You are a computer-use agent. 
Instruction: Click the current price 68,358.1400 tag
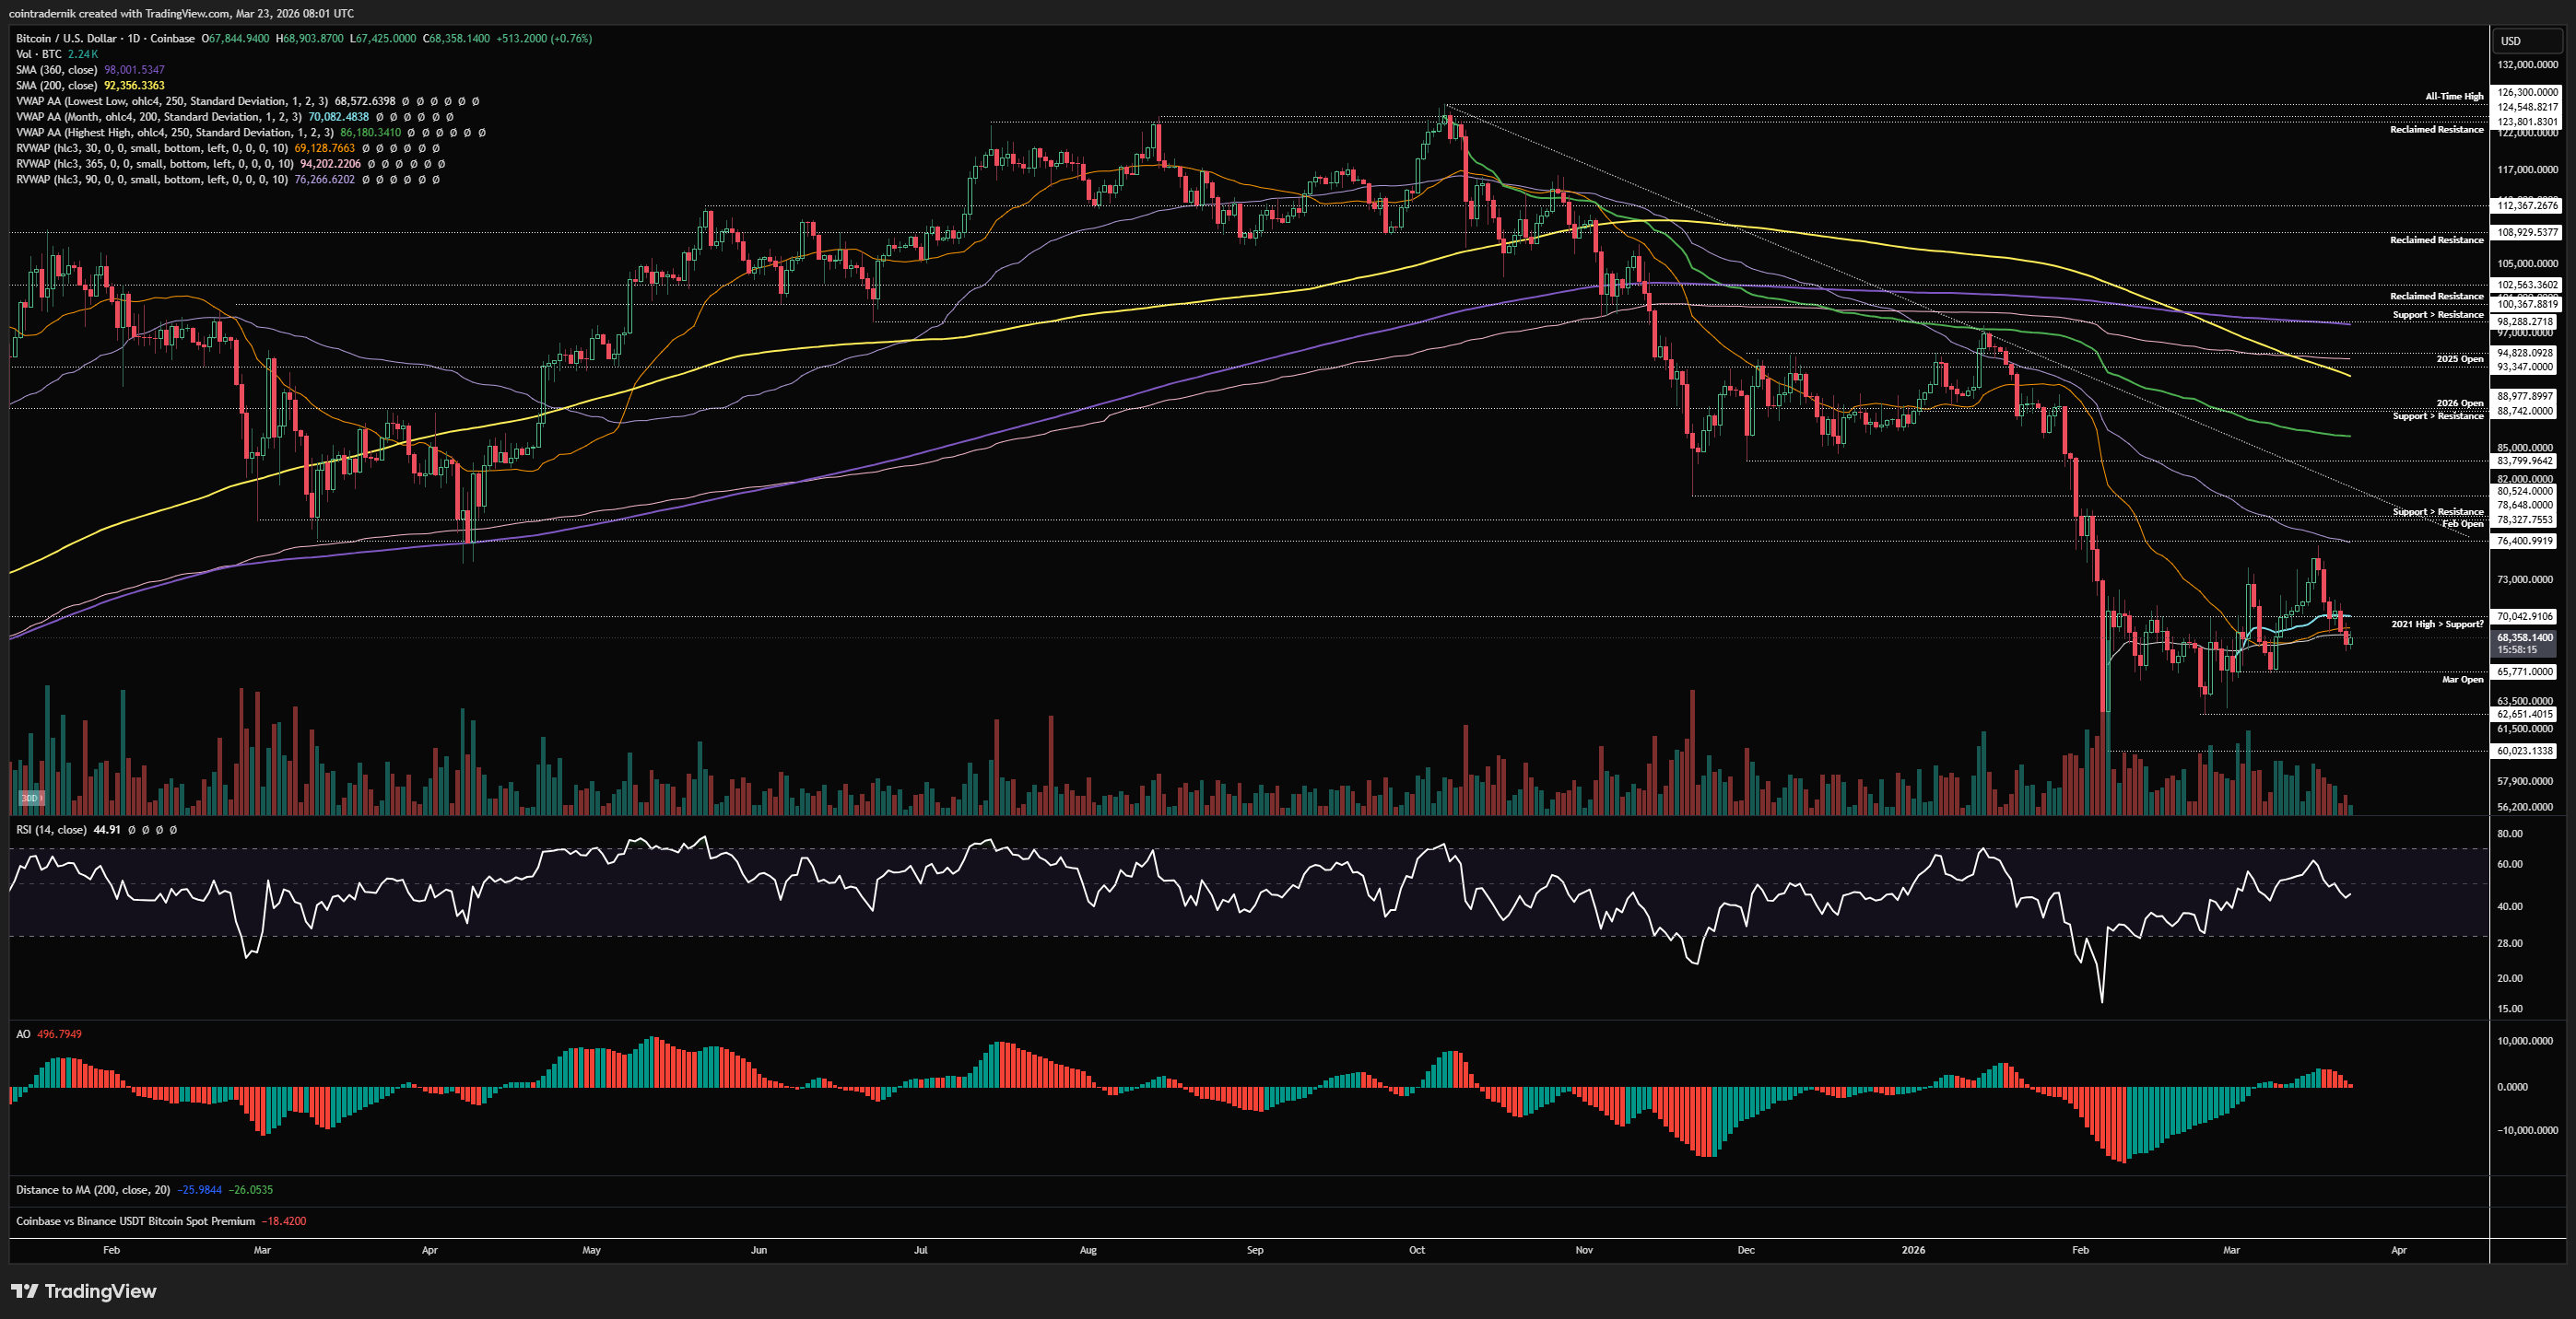2524,637
